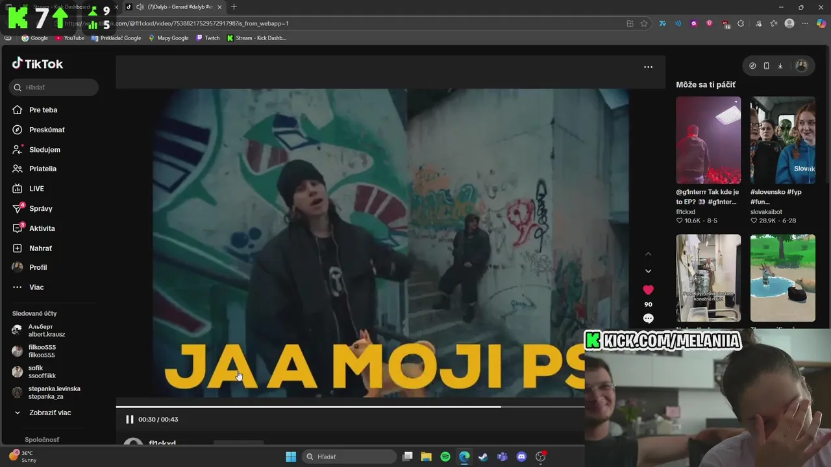Add page to favorites with star icon
This screenshot has width=831, height=467.
coord(644,23)
